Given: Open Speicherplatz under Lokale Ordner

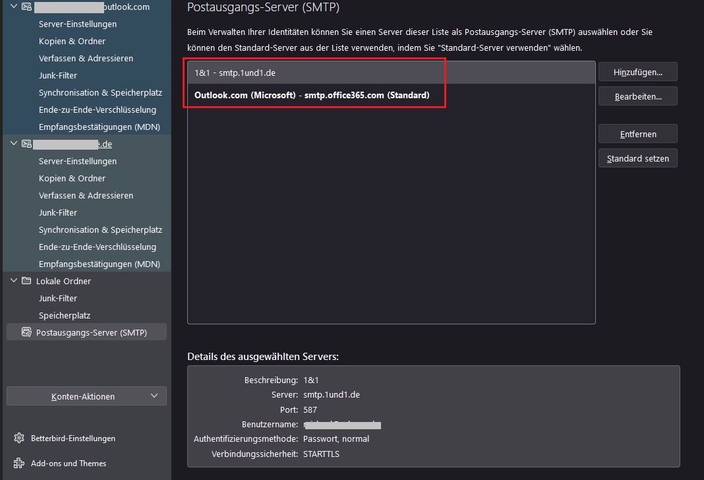Looking at the screenshot, I should [x=64, y=315].
